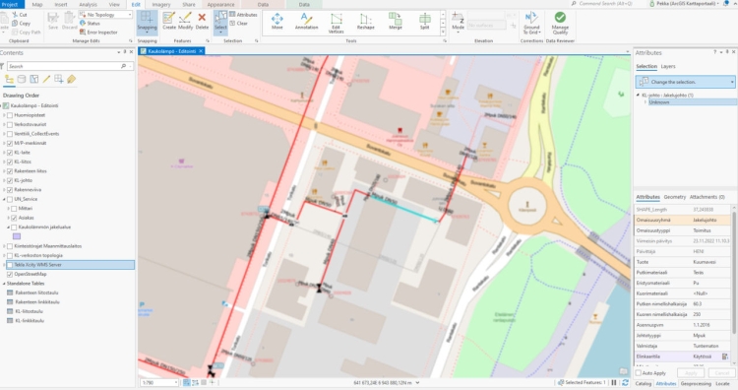Click the Kaukolämmön jakelualue purple swatch
This screenshot has height=390, width=738.
17,236
